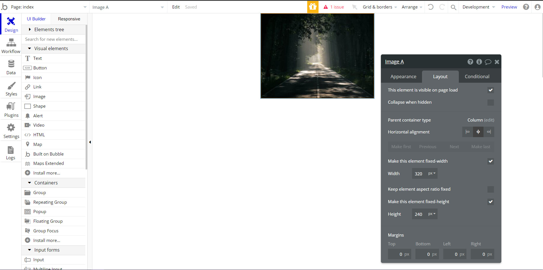Enable 'Keep element aspect ratio fixed'
543x270 pixels.
491,189
